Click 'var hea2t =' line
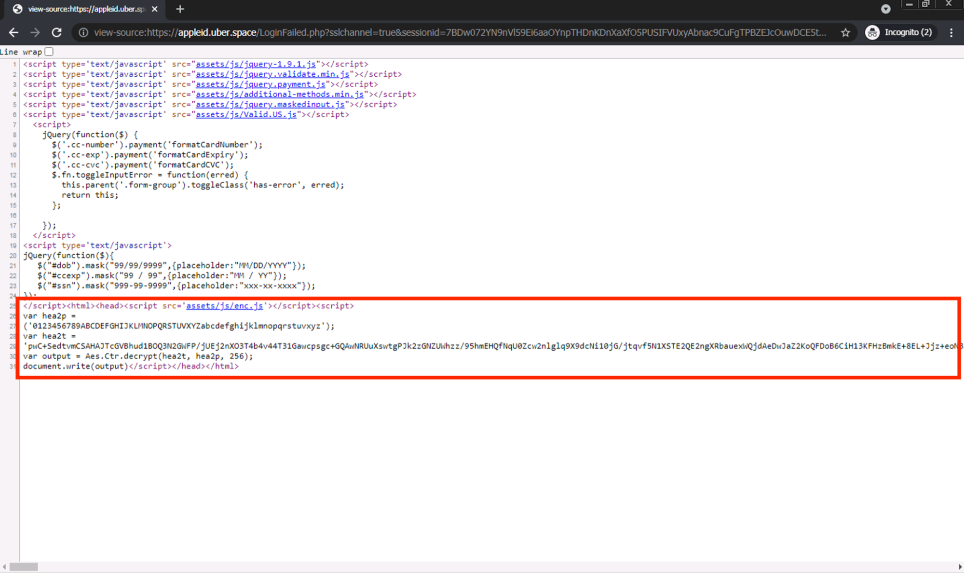This screenshot has width=964, height=573. click(50, 336)
